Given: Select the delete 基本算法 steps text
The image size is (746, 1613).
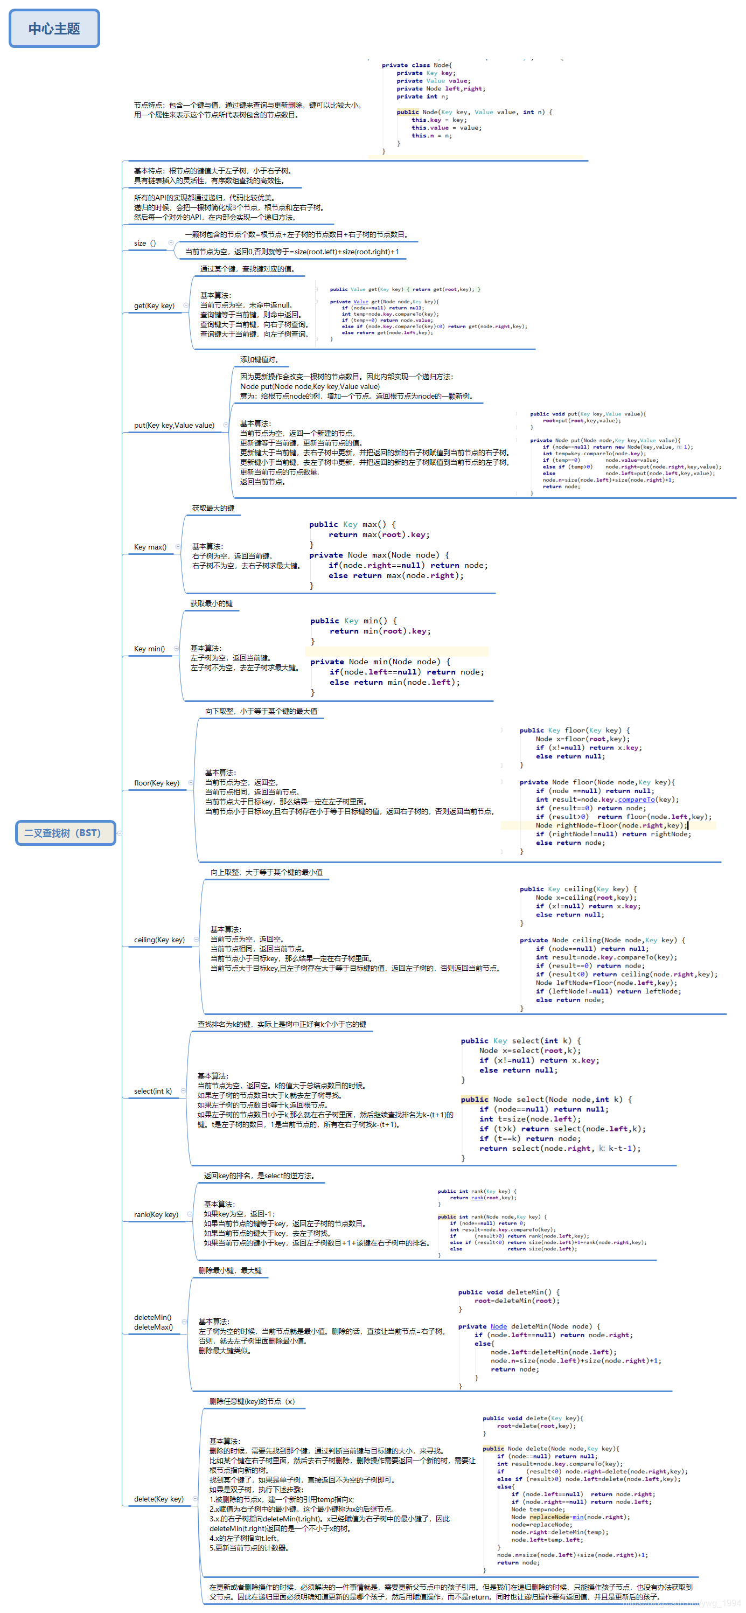Looking at the screenshot, I should pos(341,1493).
